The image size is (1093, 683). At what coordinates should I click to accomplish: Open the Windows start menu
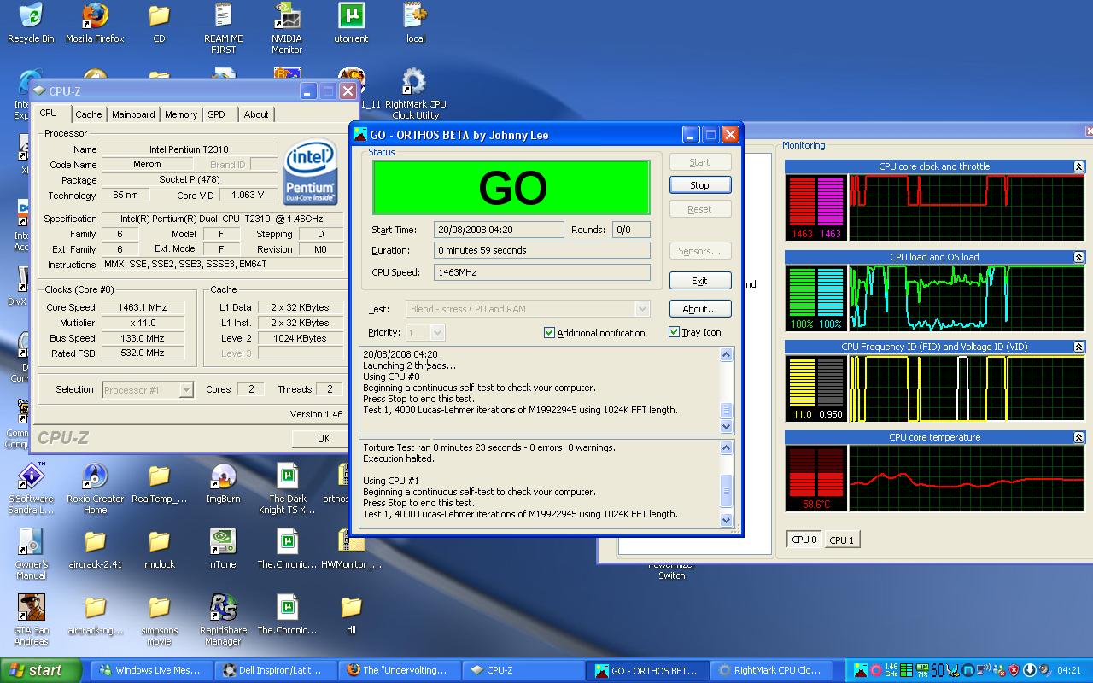coord(41,670)
